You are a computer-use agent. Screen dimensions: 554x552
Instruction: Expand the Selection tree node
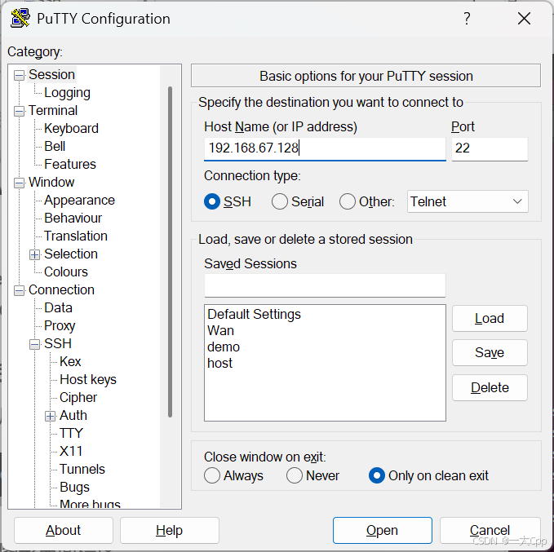click(x=34, y=254)
